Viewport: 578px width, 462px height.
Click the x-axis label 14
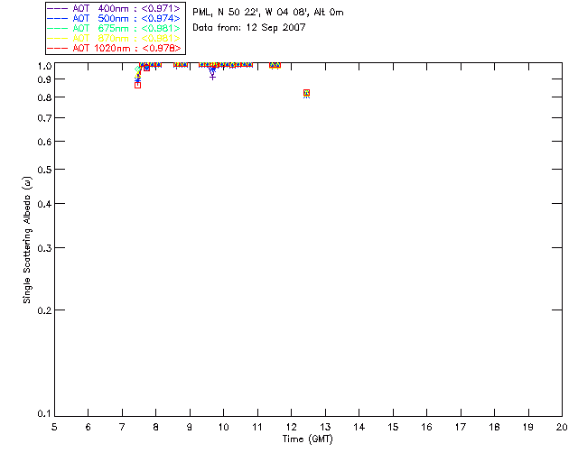click(359, 427)
